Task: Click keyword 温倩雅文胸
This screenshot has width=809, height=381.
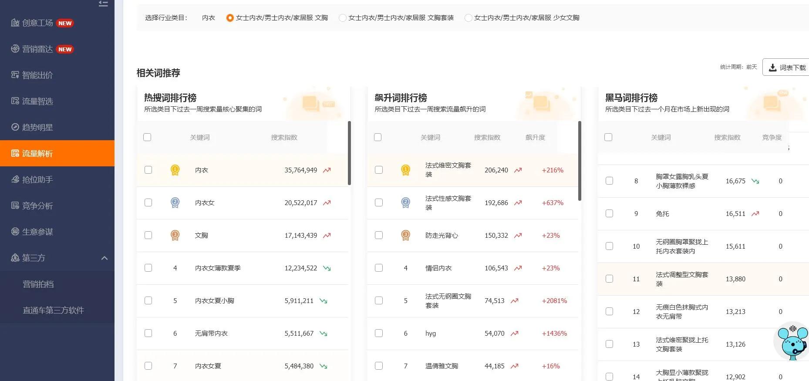Action: (x=442, y=366)
